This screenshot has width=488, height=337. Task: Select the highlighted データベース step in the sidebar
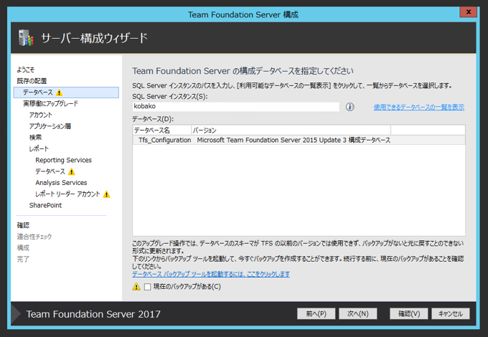[66, 92]
